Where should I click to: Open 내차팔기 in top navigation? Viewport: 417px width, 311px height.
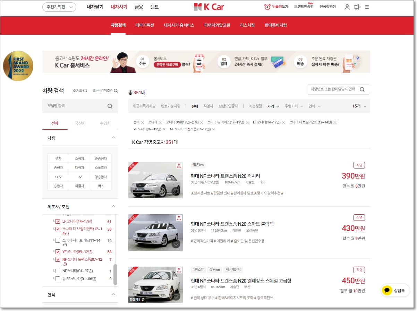tap(95, 7)
